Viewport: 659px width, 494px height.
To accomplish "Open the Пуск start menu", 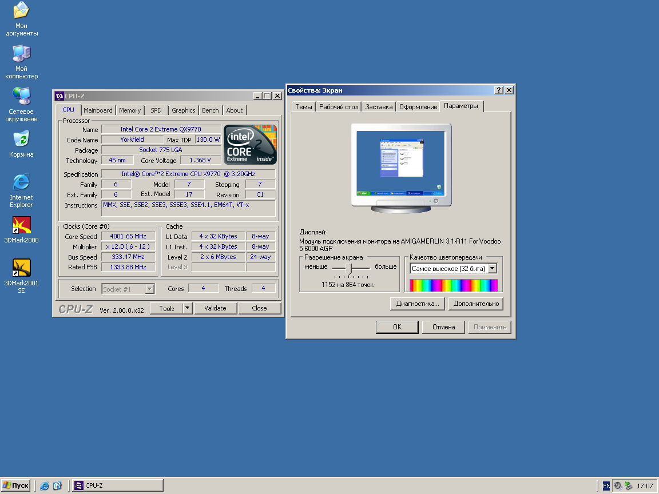I will point(16,485).
